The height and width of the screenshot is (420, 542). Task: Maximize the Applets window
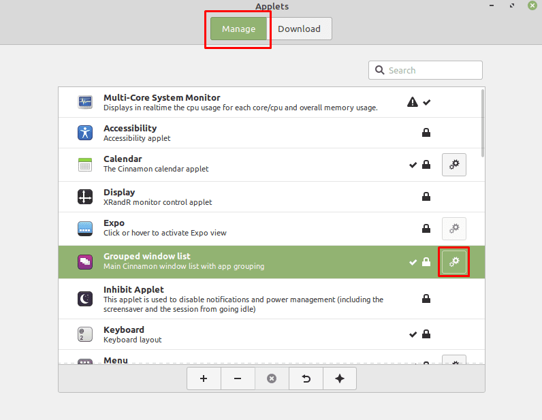pos(512,5)
